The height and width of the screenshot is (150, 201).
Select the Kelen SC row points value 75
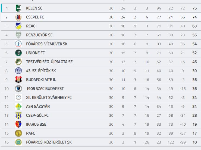click(x=194, y=8)
